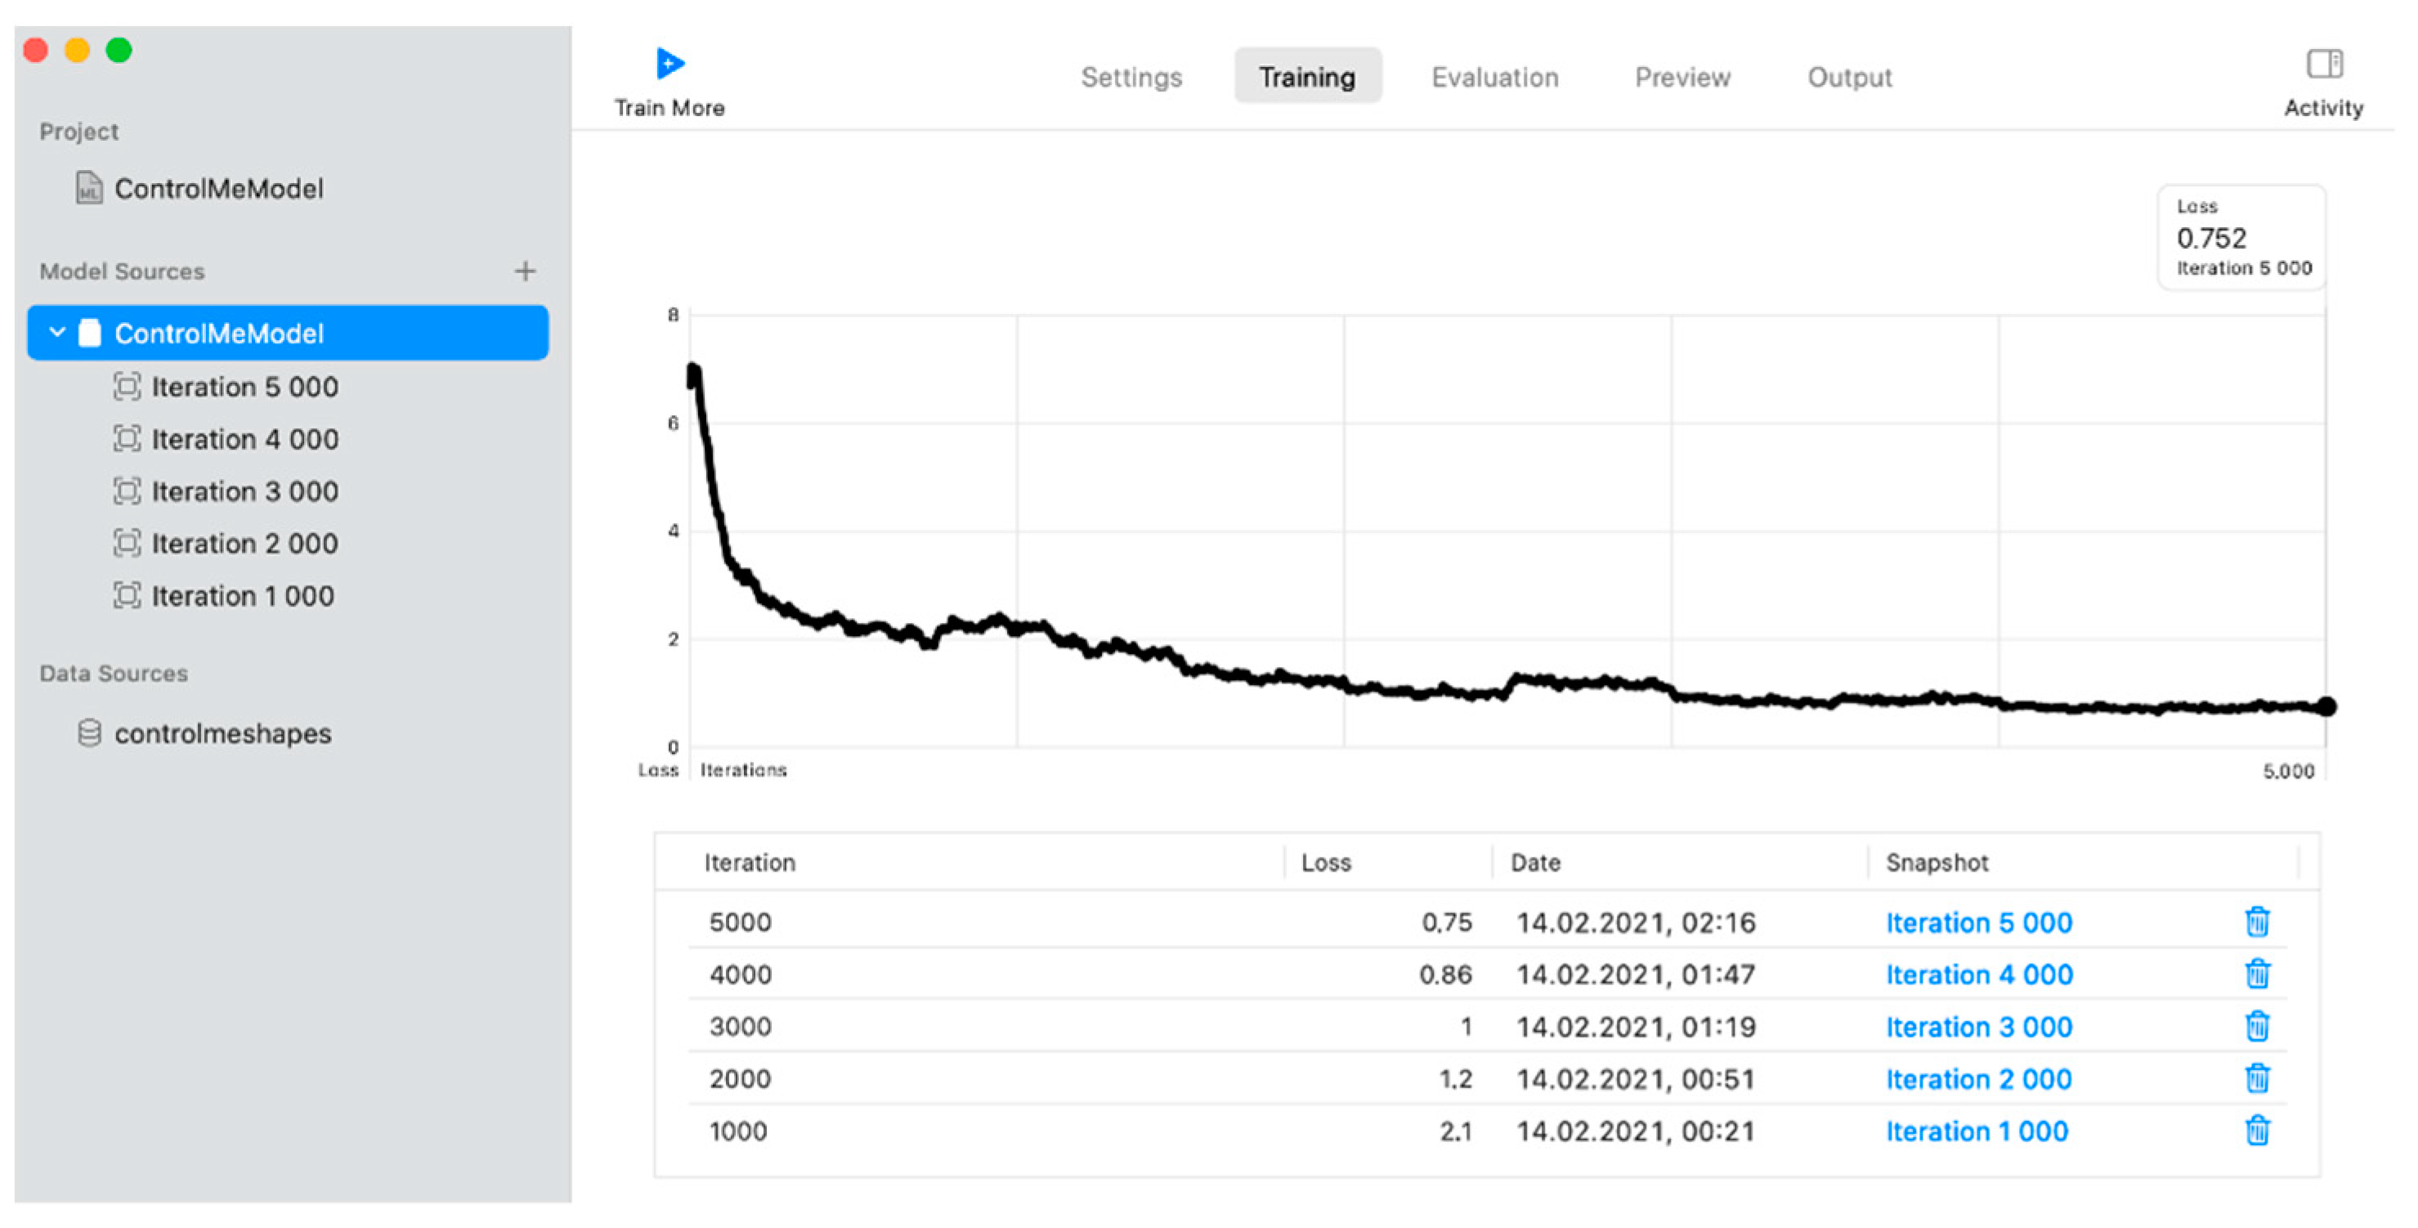2418x1228 pixels.
Task: Open the Settings tab
Action: pos(1131,77)
